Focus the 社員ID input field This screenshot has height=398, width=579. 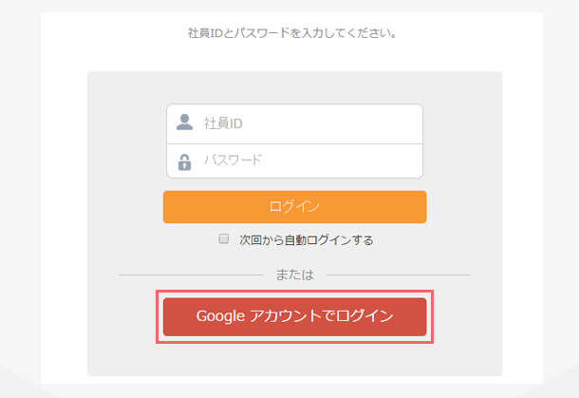point(294,123)
